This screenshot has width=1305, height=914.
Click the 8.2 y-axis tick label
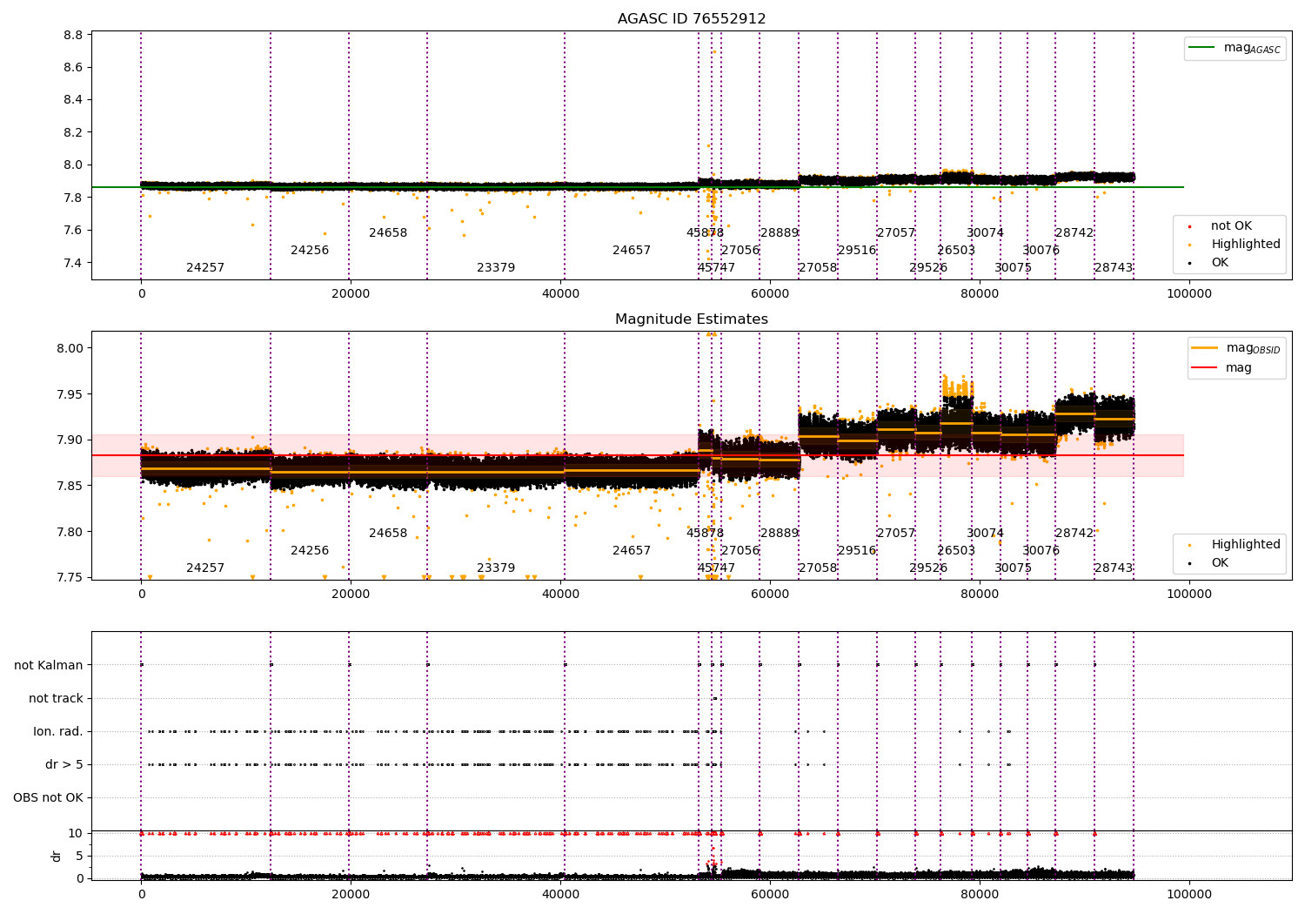pos(74,133)
